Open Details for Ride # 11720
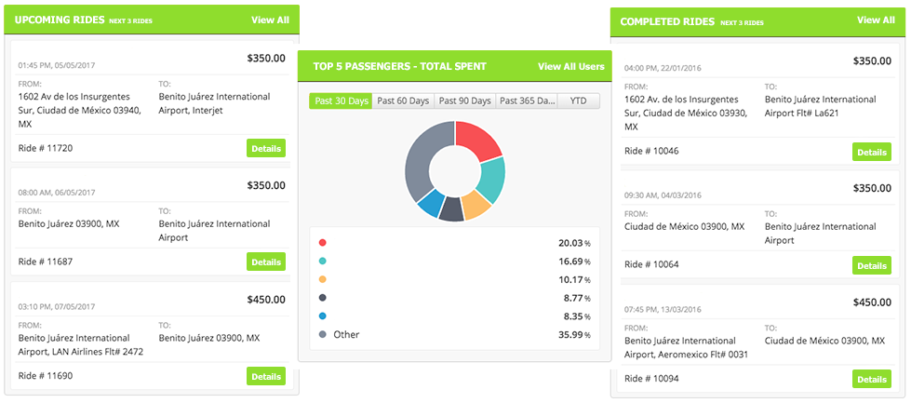Screen dimensions: 911x403 (x=266, y=148)
